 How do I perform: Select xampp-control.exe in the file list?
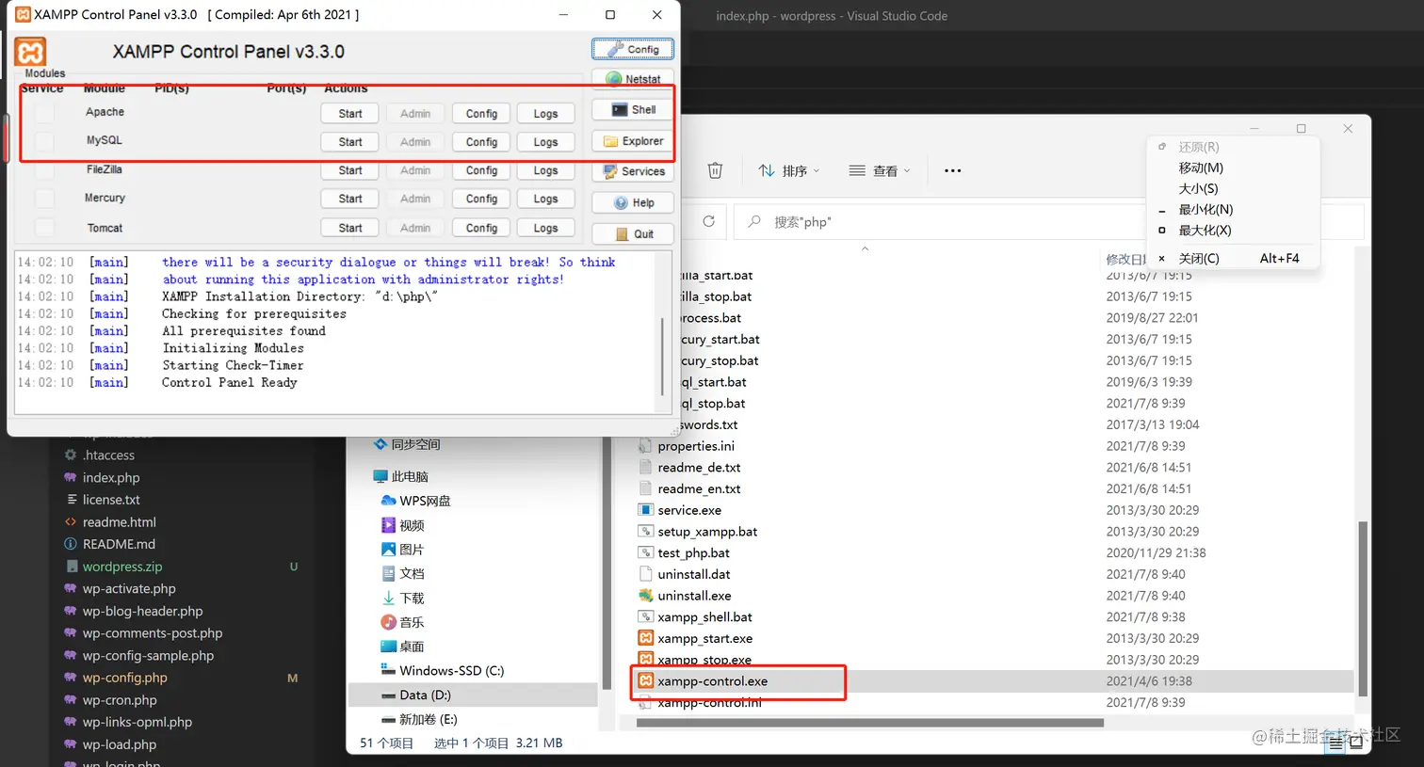coord(712,681)
